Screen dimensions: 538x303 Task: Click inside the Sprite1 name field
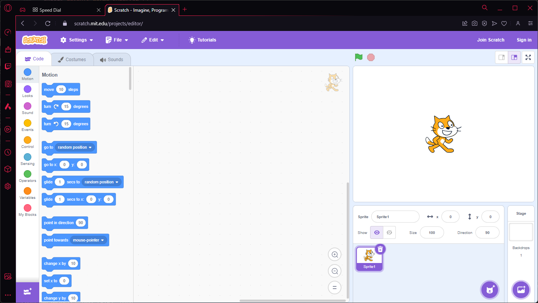coord(395,217)
